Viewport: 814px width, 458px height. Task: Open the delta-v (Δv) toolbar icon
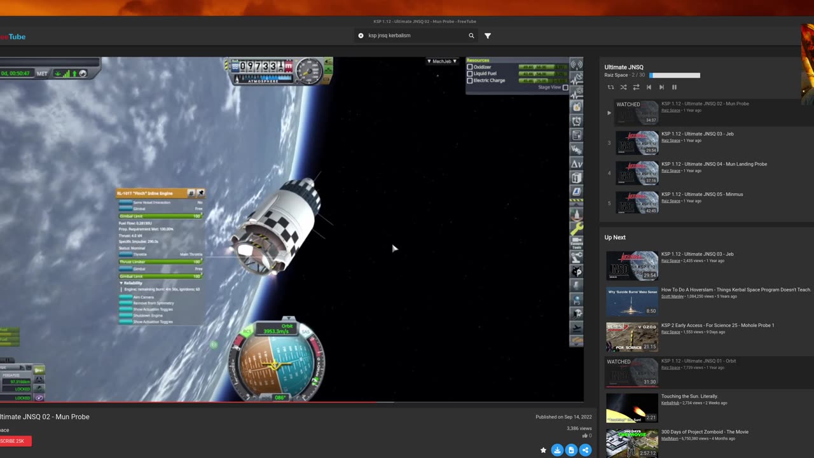(576, 163)
